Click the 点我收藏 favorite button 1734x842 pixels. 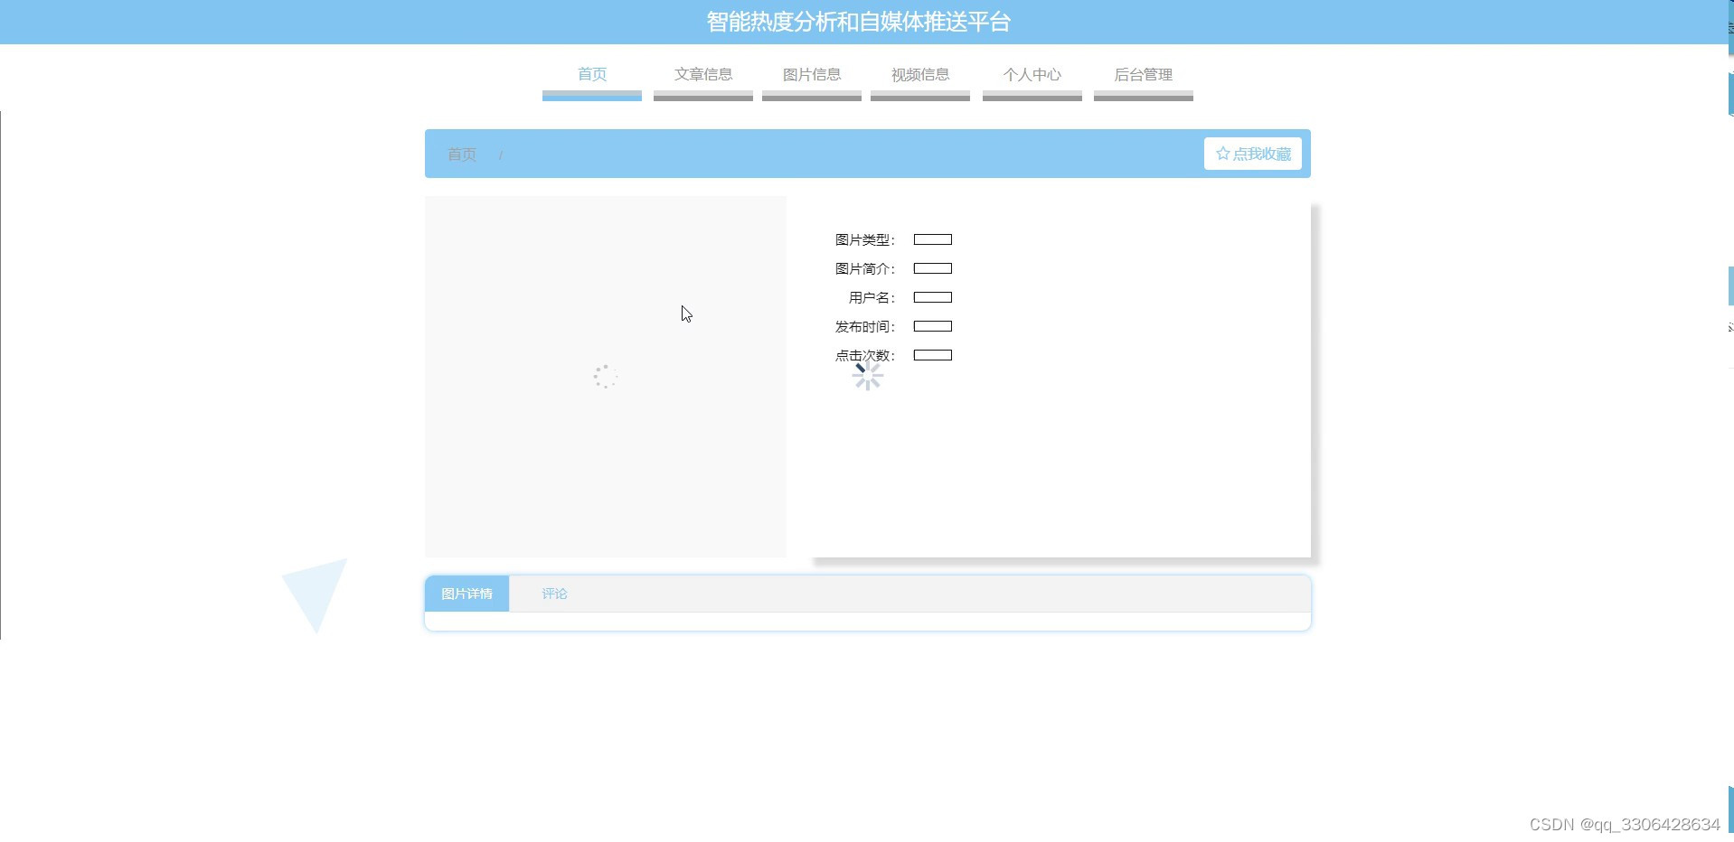pos(1253,154)
